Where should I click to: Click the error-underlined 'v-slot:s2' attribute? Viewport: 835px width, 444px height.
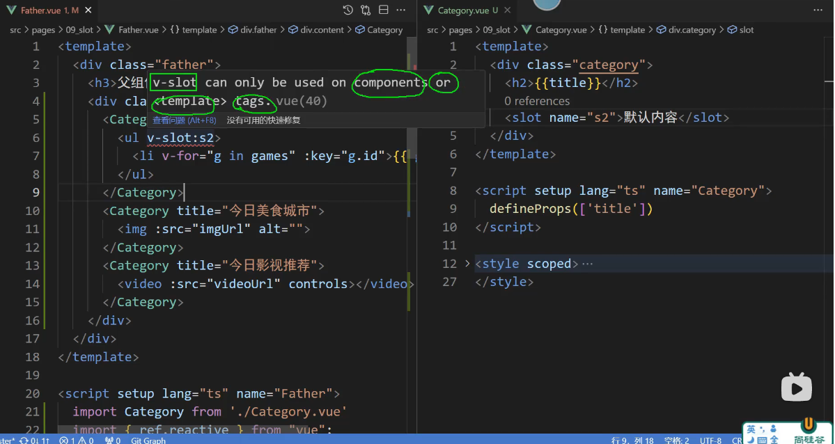tap(180, 138)
